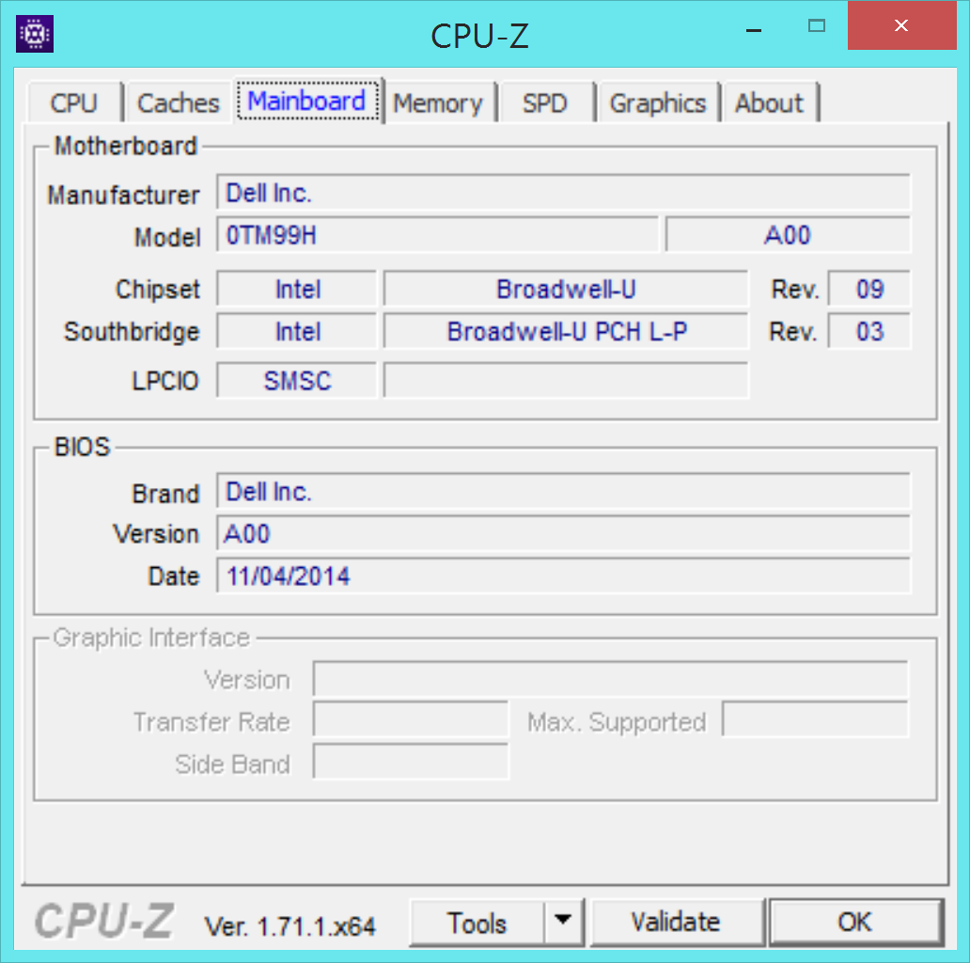This screenshot has width=970, height=963.
Task: Click the Max. Supported label
Action: (x=617, y=722)
